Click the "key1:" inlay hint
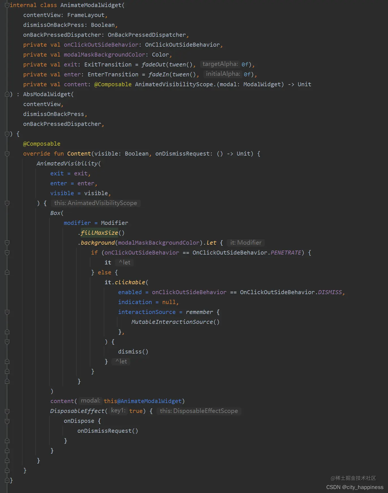 pyautogui.click(x=118, y=411)
